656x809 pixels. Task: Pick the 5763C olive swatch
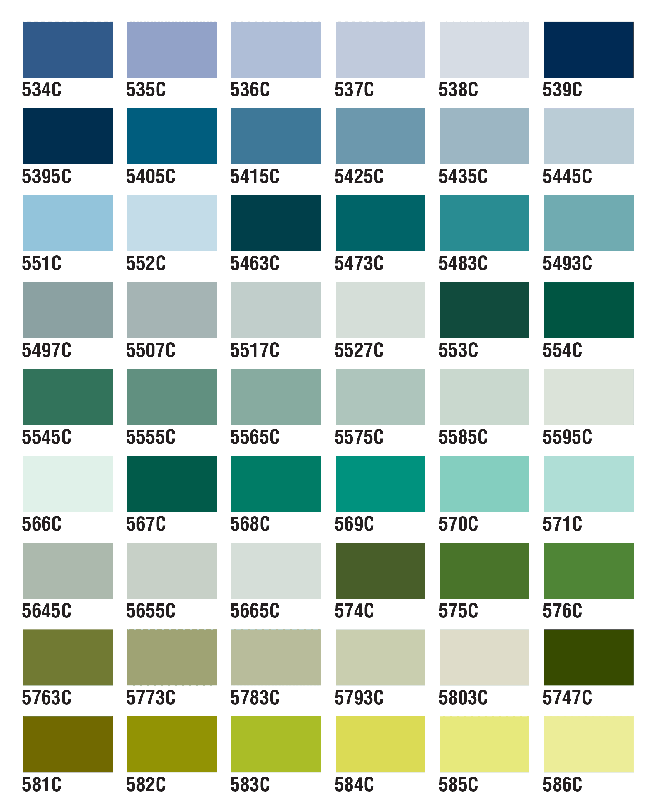pos(68,657)
